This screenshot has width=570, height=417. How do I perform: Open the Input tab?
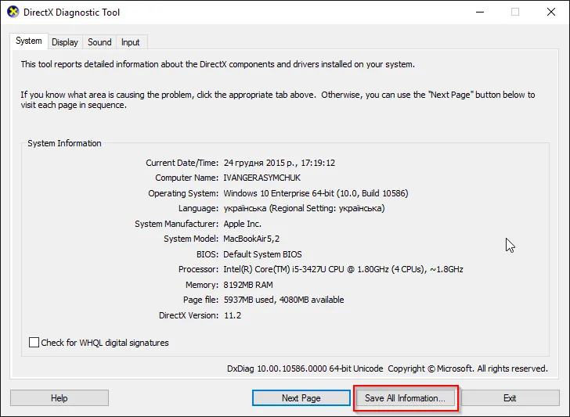point(131,42)
